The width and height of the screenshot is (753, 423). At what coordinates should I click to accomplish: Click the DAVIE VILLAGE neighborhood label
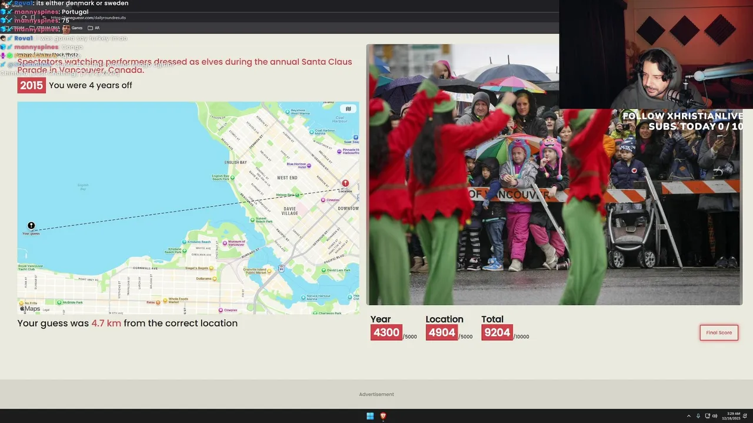tap(290, 210)
